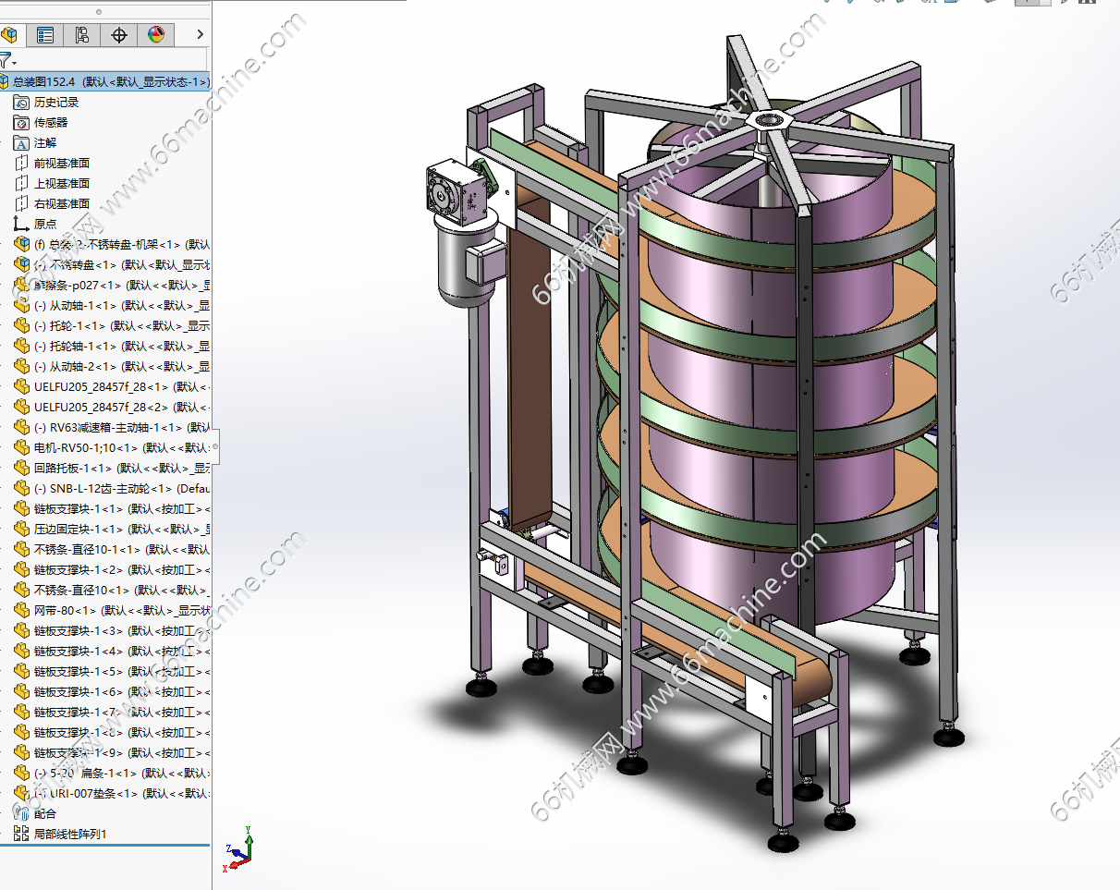Select the 前视基准面 front plane

[x=61, y=163]
